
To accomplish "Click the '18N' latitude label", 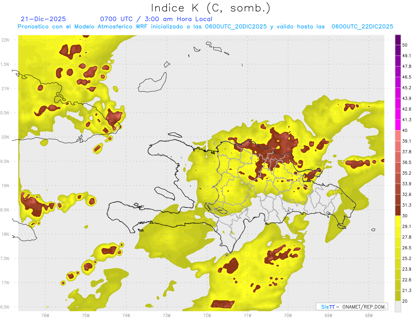I will point(5,234).
